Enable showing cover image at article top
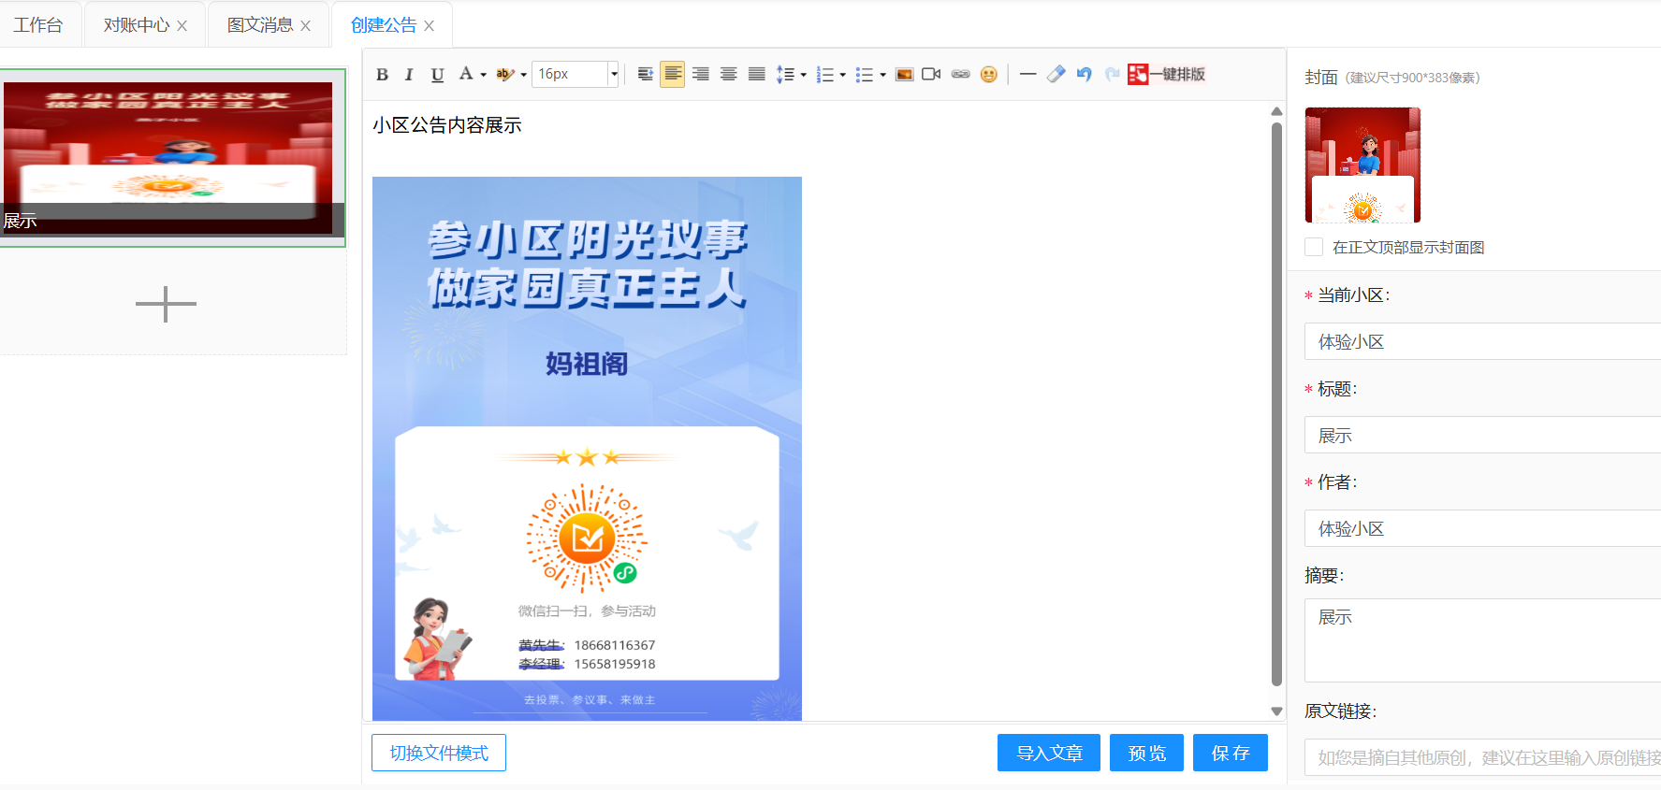1661x790 pixels. (x=1314, y=247)
